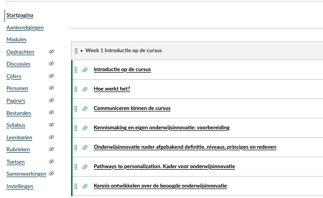323x198 pixels.
Task: Open Personen navigation link
Action: [x=17, y=88]
